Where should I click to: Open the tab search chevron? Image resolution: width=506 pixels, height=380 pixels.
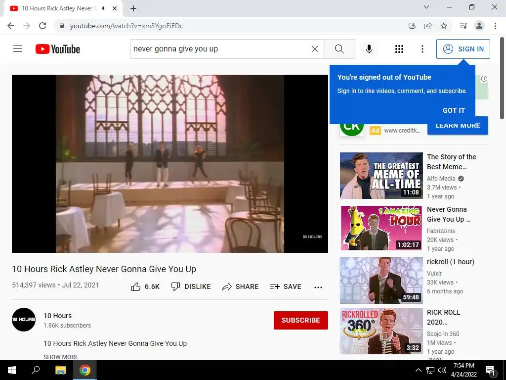[x=426, y=7]
